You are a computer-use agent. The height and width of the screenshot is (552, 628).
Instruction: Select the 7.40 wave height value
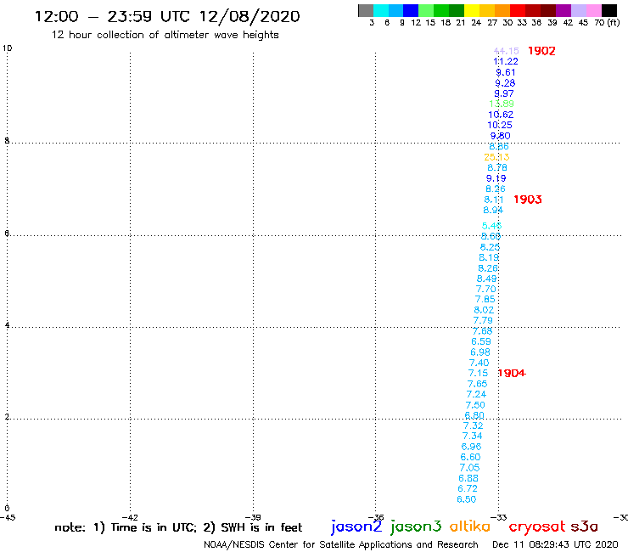tap(479, 363)
